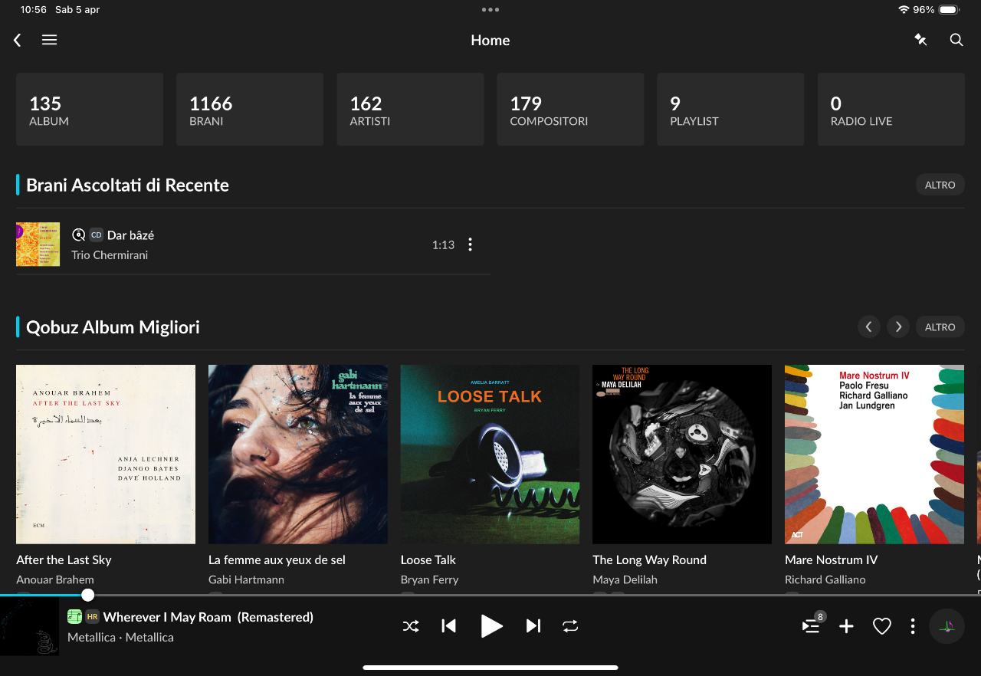Open now-playing Metallica album art
981x676 pixels.
[29, 626]
